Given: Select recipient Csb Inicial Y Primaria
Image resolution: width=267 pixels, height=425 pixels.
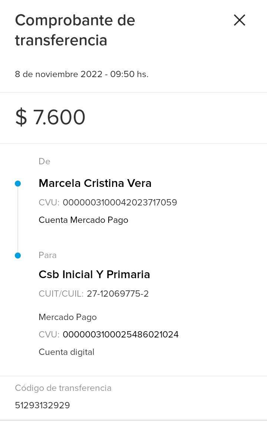Looking at the screenshot, I should click(x=94, y=274).
